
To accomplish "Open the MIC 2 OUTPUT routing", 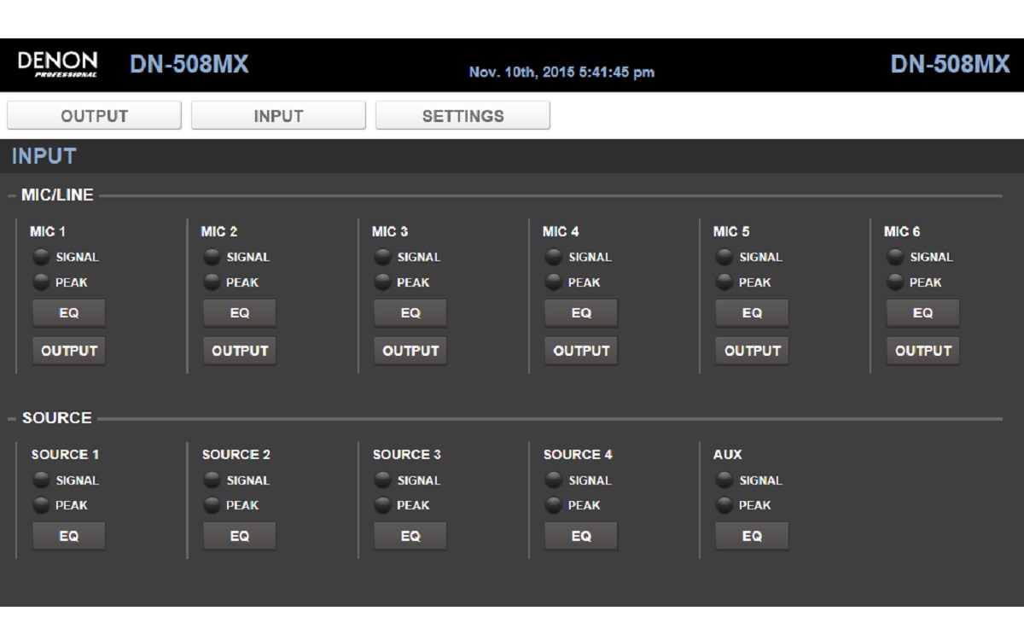I will tap(240, 351).
